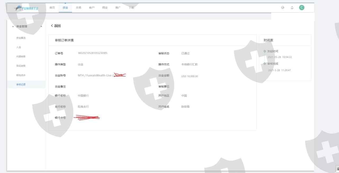Click the 本地银行汇款 method value
The width and height of the screenshot is (339, 173).
click(189, 64)
